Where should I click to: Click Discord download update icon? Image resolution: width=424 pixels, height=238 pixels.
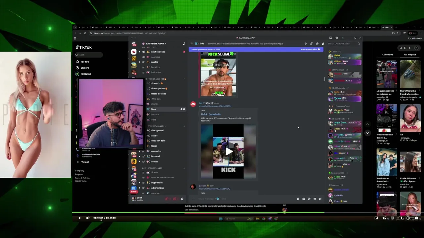pos(343,38)
